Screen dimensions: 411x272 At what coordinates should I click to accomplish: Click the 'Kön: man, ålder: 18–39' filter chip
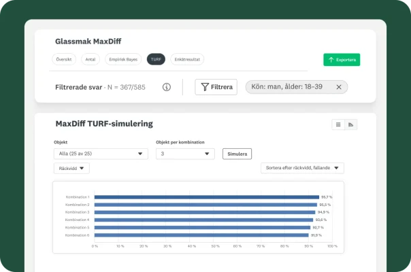[x=289, y=87]
